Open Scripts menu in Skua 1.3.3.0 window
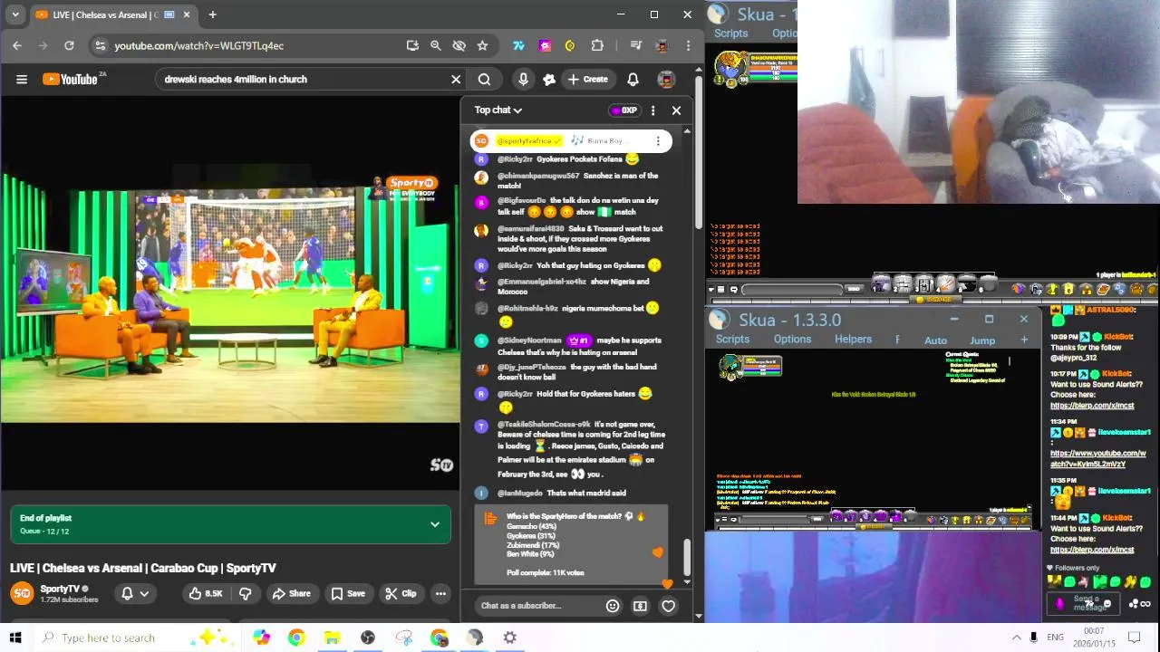 click(732, 340)
